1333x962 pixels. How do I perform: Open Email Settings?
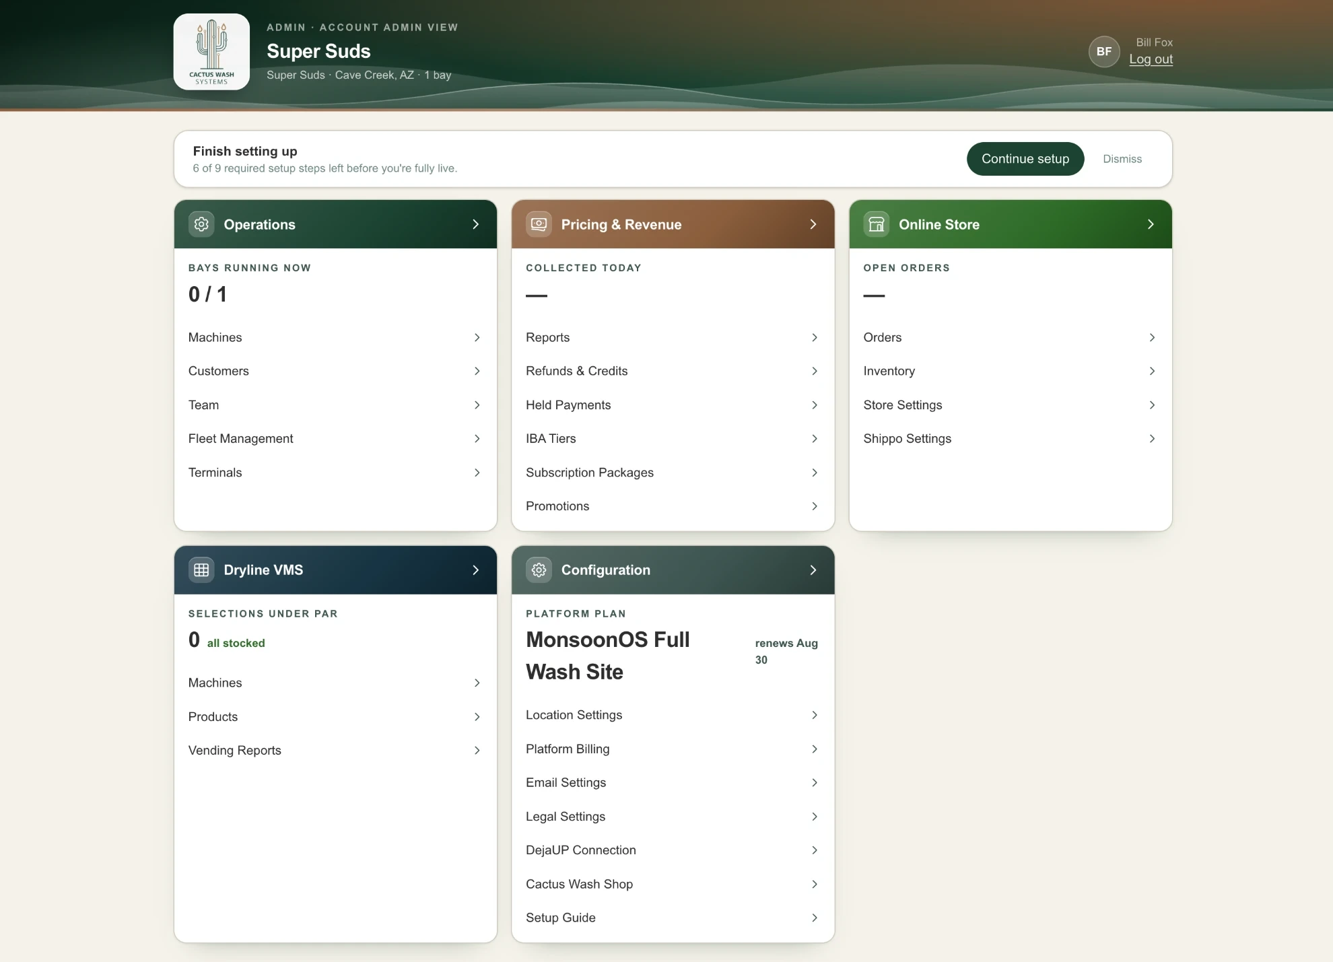(673, 783)
